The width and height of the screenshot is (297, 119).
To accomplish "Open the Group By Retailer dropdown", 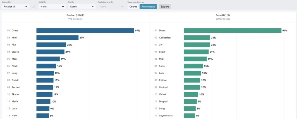I will [x=16, y=6].
